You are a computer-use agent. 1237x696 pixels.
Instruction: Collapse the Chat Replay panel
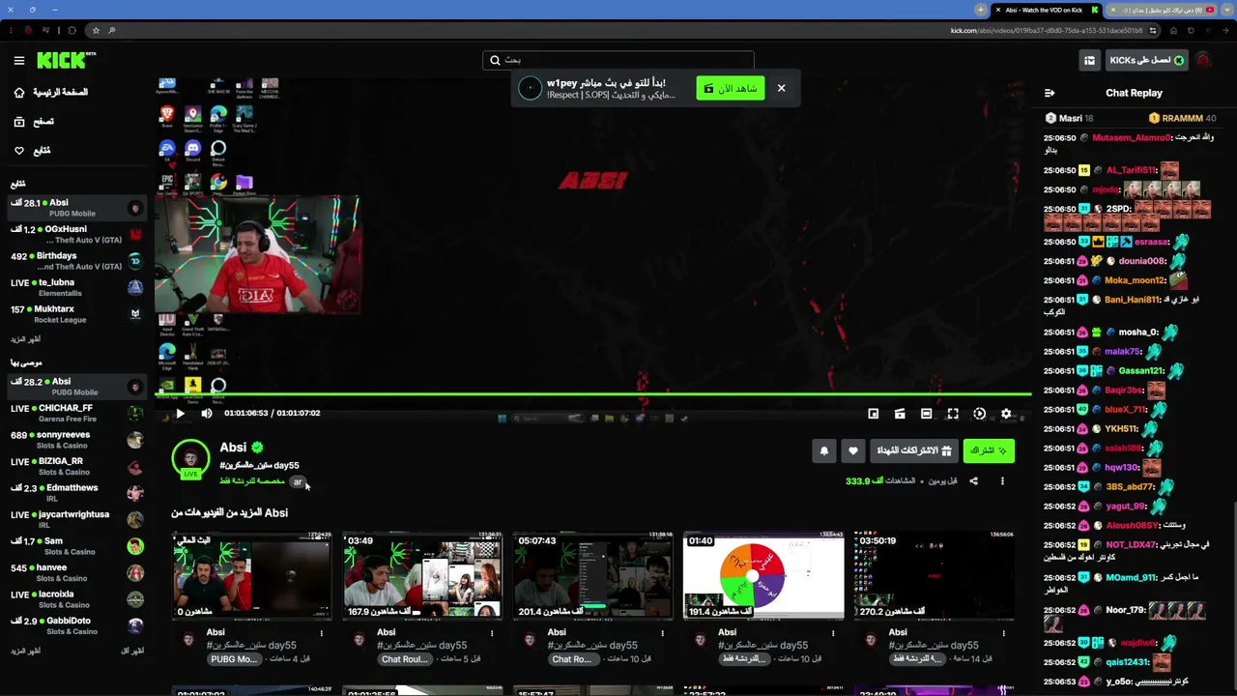(x=1050, y=93)
